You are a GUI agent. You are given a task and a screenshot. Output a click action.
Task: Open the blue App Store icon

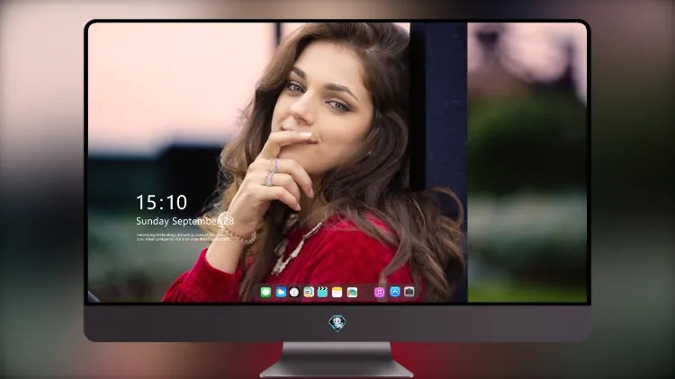[395, 292]
